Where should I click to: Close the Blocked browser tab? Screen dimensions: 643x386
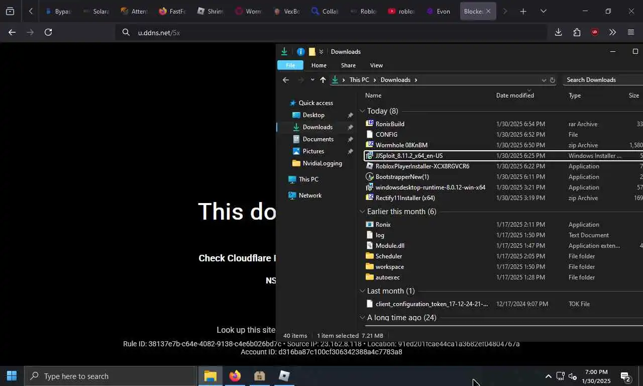click(488, 11)
